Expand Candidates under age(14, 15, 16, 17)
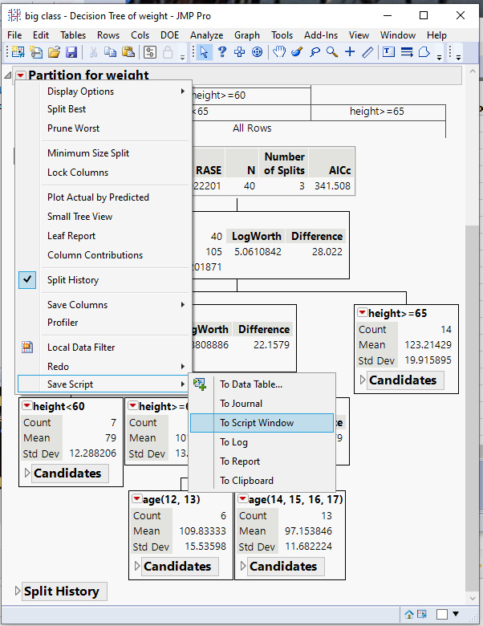Viewport: 483px width, 626px height. click(242, 566)
